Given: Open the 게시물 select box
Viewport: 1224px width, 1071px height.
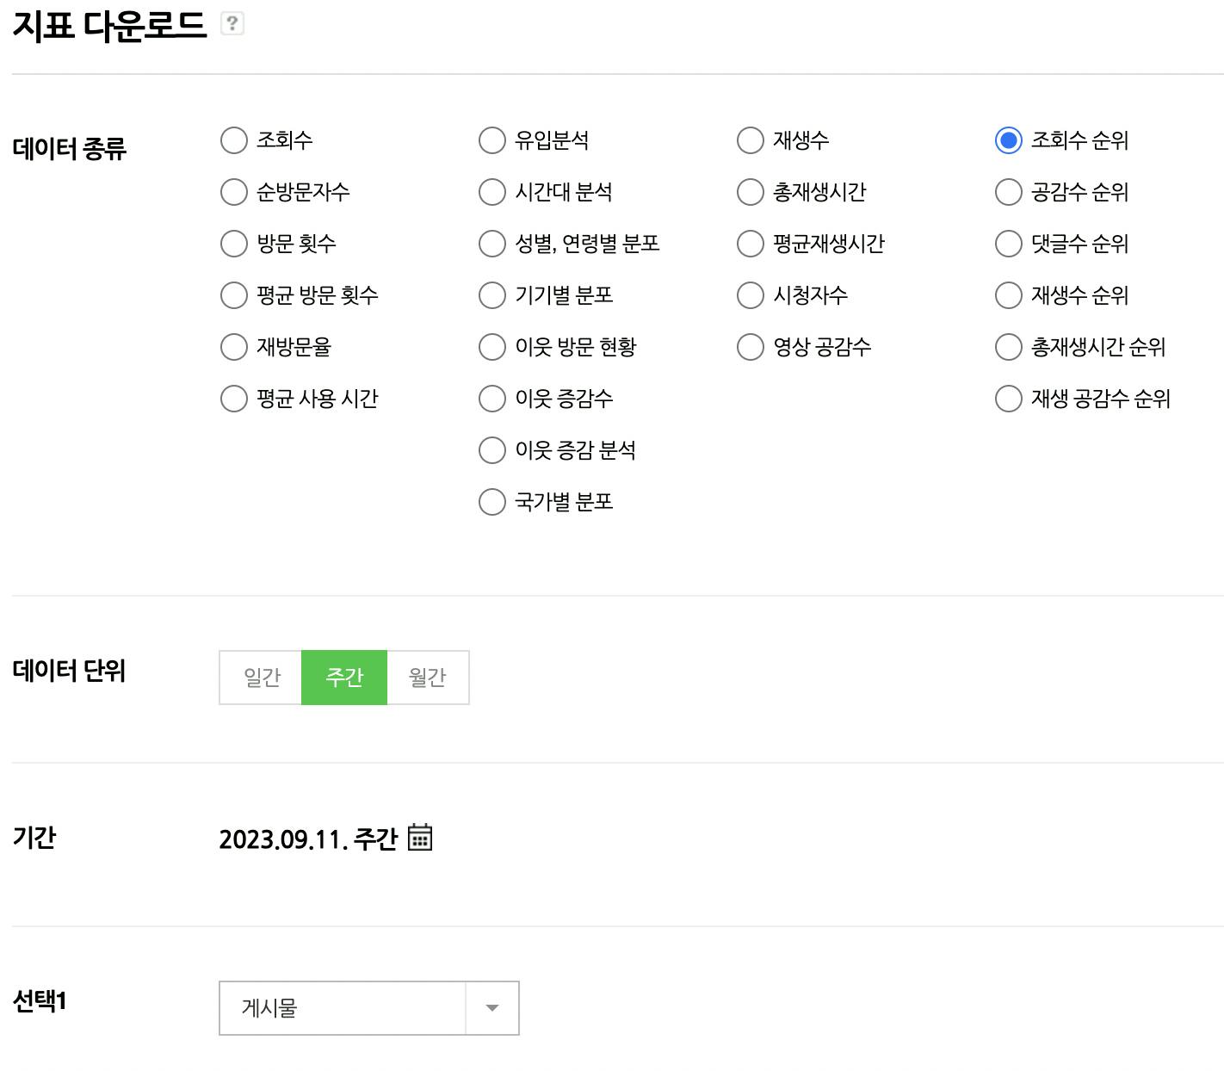Looking at the screenshot, I should [369, 1008].
